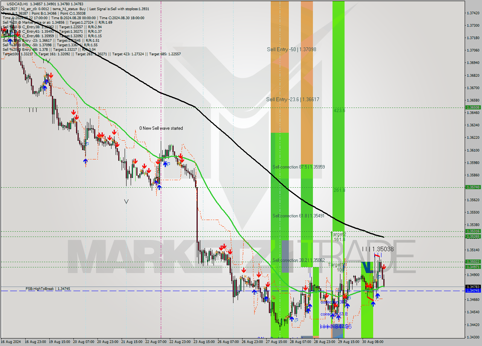Viewport: 482px width, 346px height.
Task: Click the '20 Aug 07:00' time label
Action: [x=84, y=342]
